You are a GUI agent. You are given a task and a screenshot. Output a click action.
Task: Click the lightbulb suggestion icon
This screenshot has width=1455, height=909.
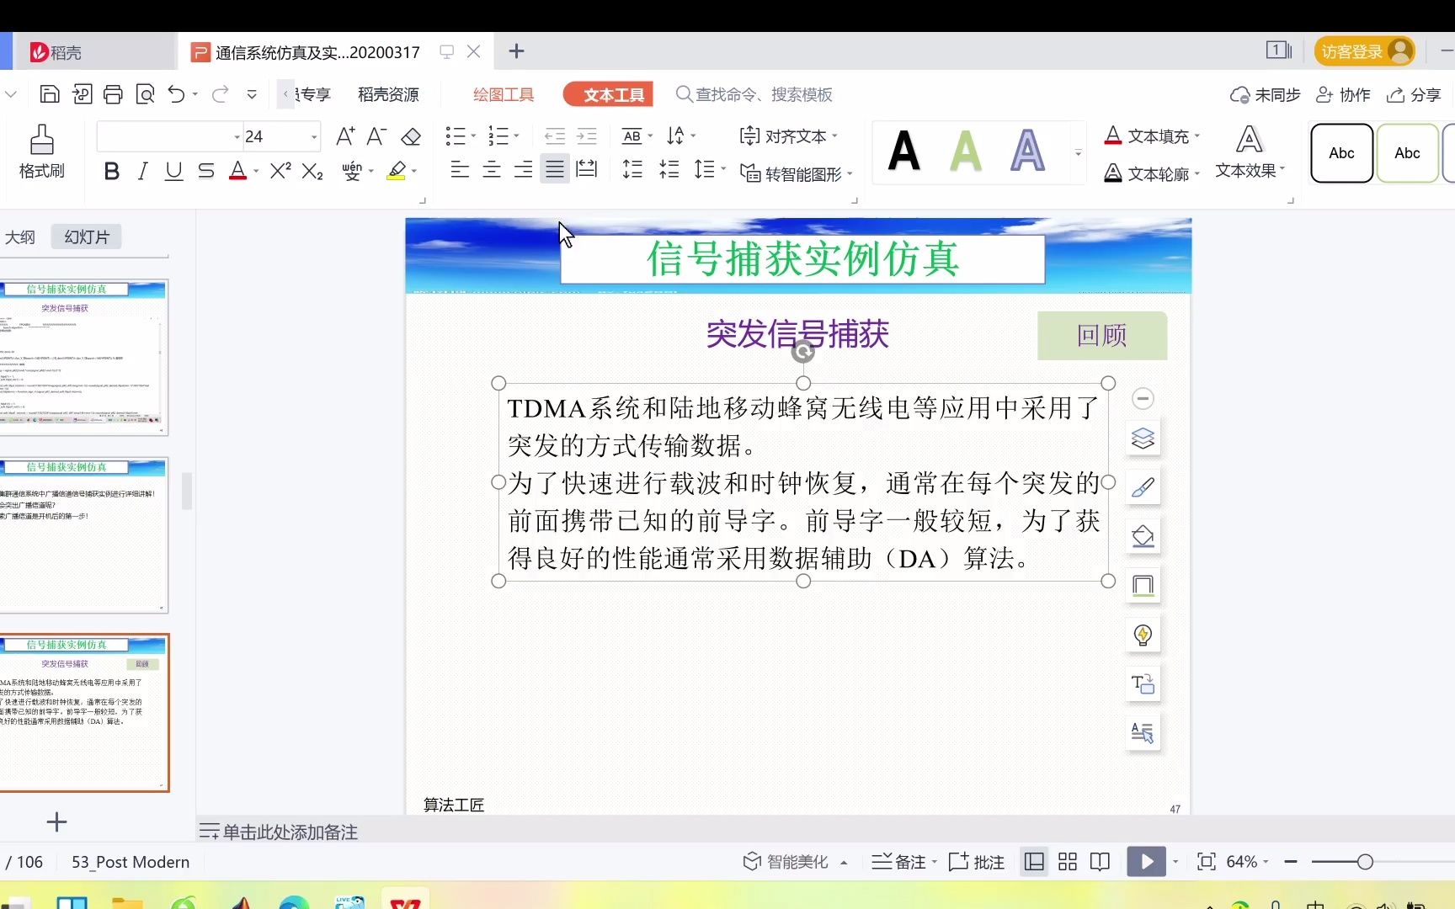click(1143, 635)
